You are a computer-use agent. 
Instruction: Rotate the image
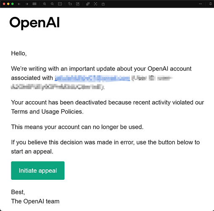(70, 4)
